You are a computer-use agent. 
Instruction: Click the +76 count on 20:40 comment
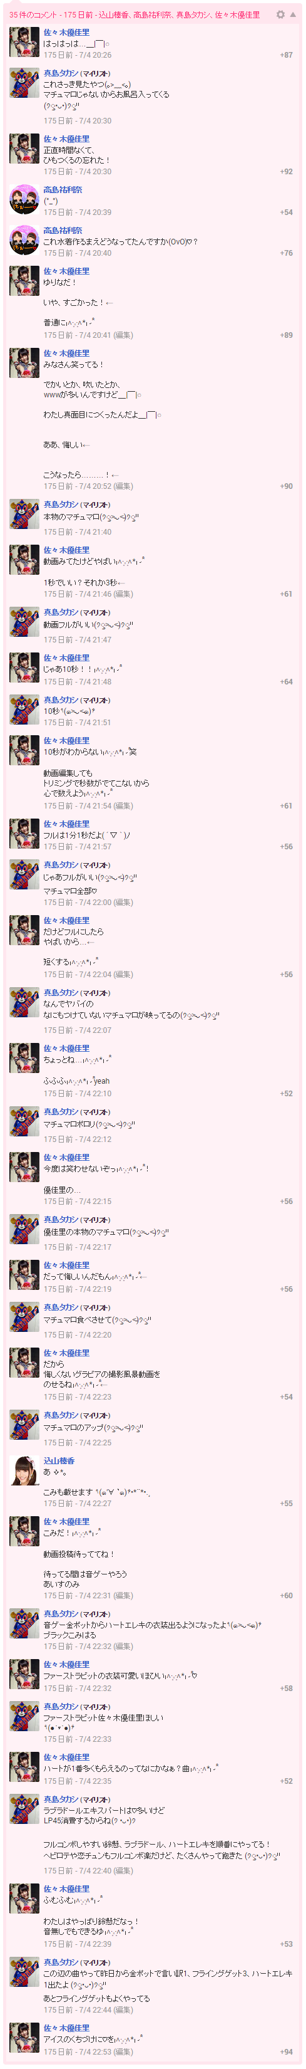pos(286,253)
